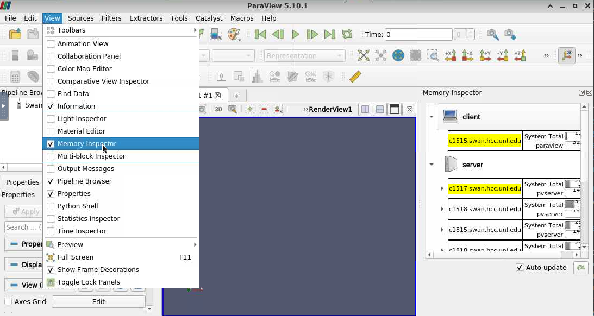Toggle Animation View checkbox in menu

pos(51,44)
